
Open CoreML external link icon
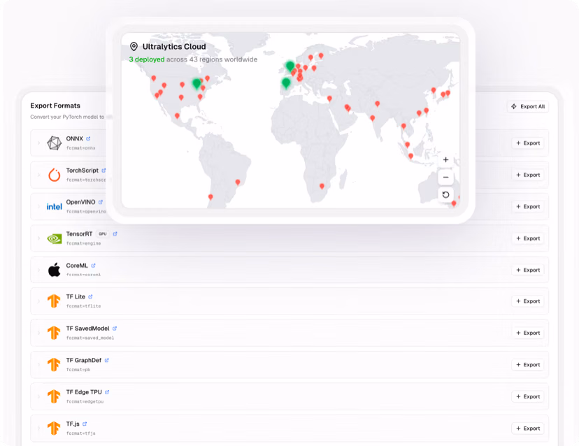coord(94,266)
